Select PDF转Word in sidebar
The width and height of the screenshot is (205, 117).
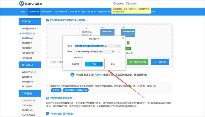[28, 28]
